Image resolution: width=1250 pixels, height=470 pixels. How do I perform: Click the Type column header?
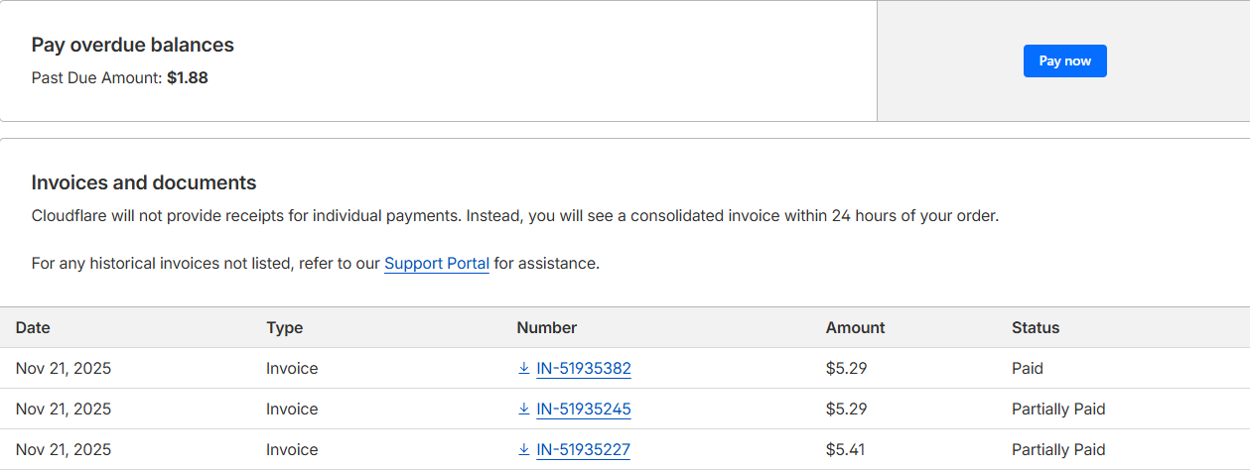pos(284,328)
